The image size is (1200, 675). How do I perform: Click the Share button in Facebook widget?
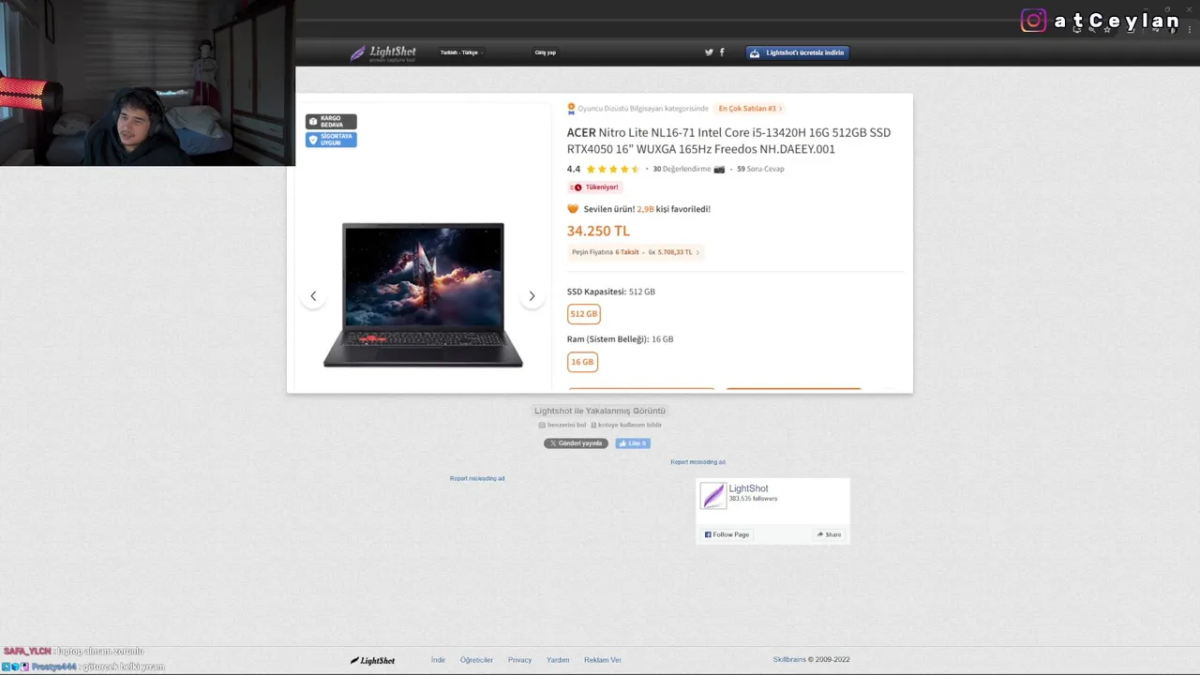pyautogui.click(x=829, y=534)
